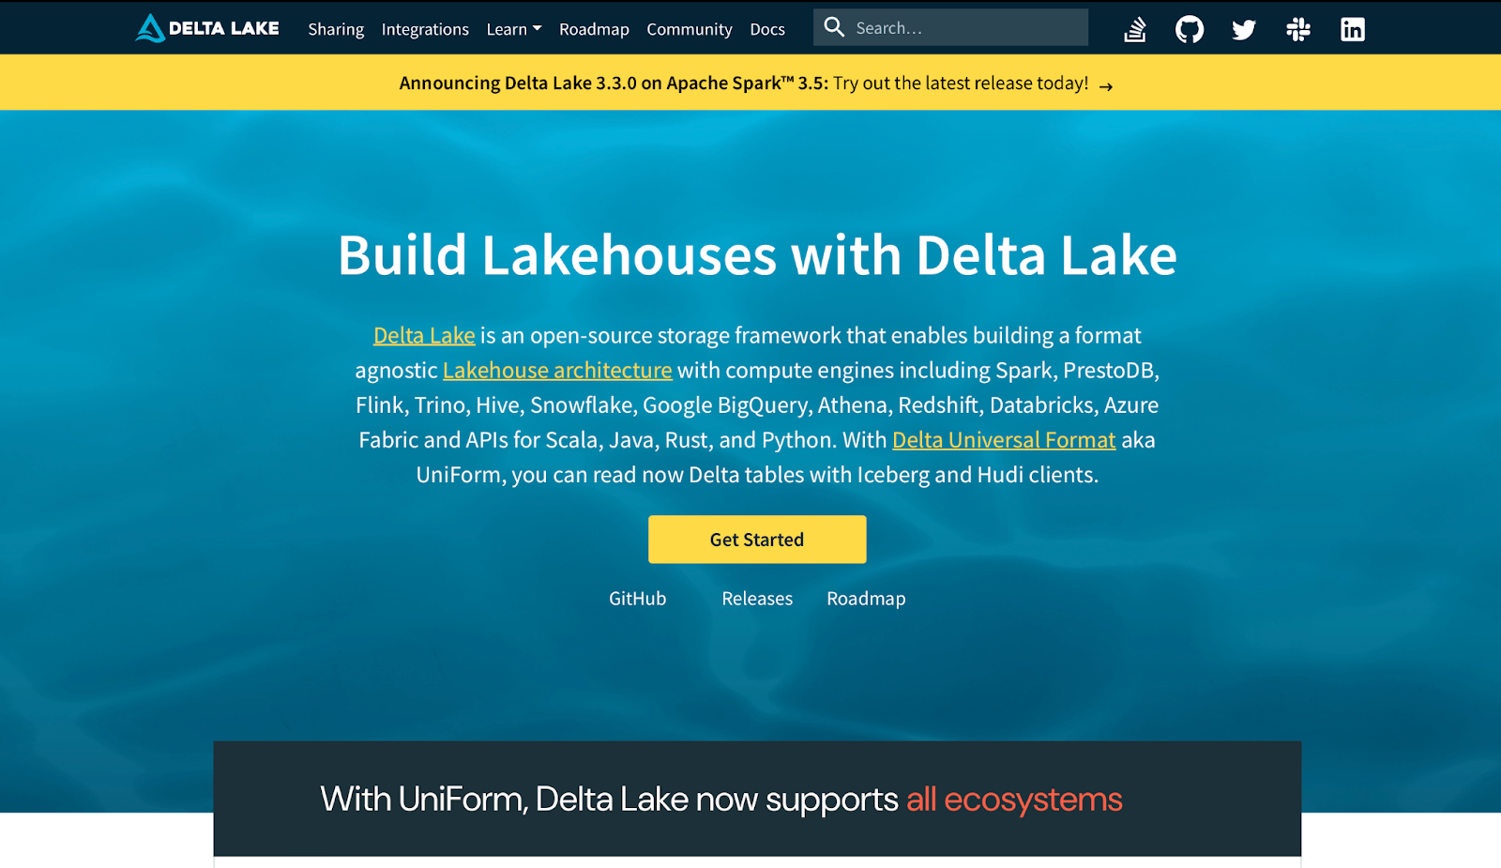Viewport: 1501px width, 868px height.
Task: Open the Stack Overflow icon link
Action: [1135, 29]
